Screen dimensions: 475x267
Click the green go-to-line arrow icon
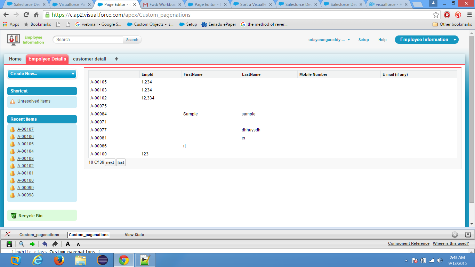(x=32, y=244)
